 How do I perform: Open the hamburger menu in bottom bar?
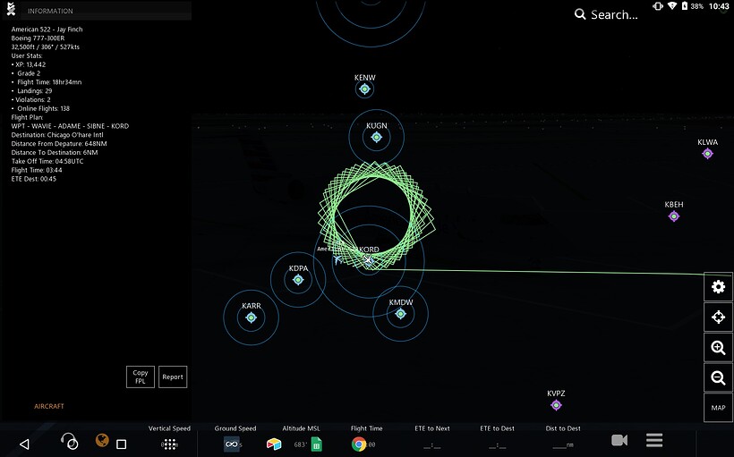tap(654, 440)
